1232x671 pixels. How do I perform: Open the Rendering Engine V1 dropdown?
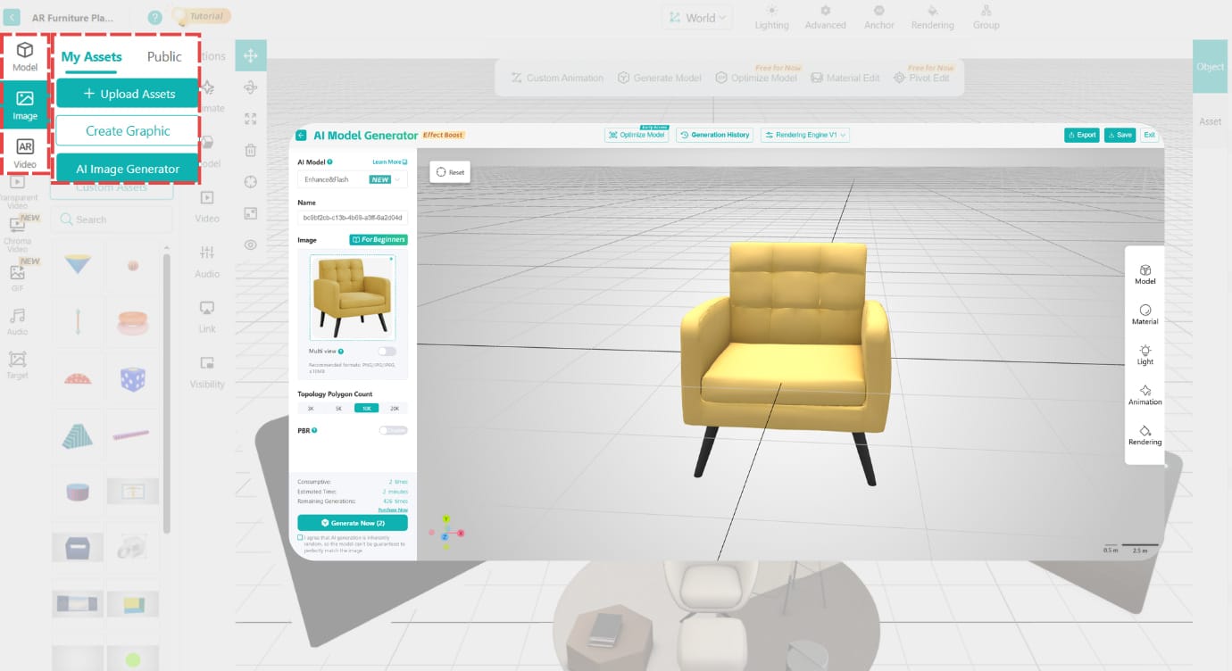pos(806,135)
